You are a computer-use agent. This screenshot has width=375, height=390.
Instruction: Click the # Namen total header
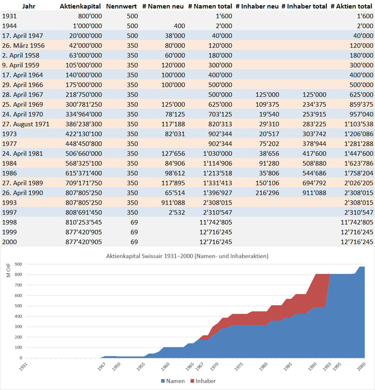coord(210,6)
